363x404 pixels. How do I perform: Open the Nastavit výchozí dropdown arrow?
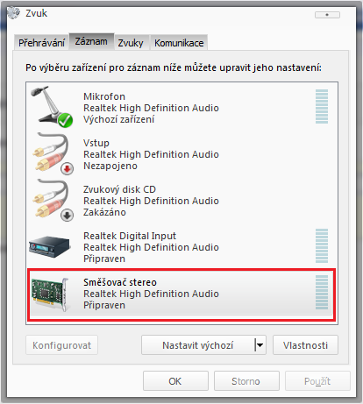pyautogui.click(x=260, y=345)
